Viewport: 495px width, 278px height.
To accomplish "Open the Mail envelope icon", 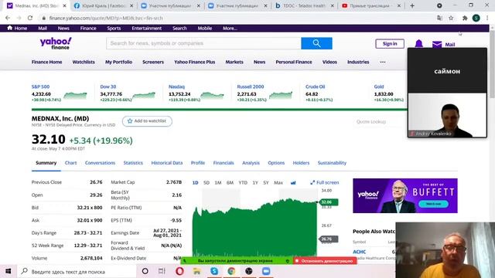I will pyautogui.click(x=437, y=45).
